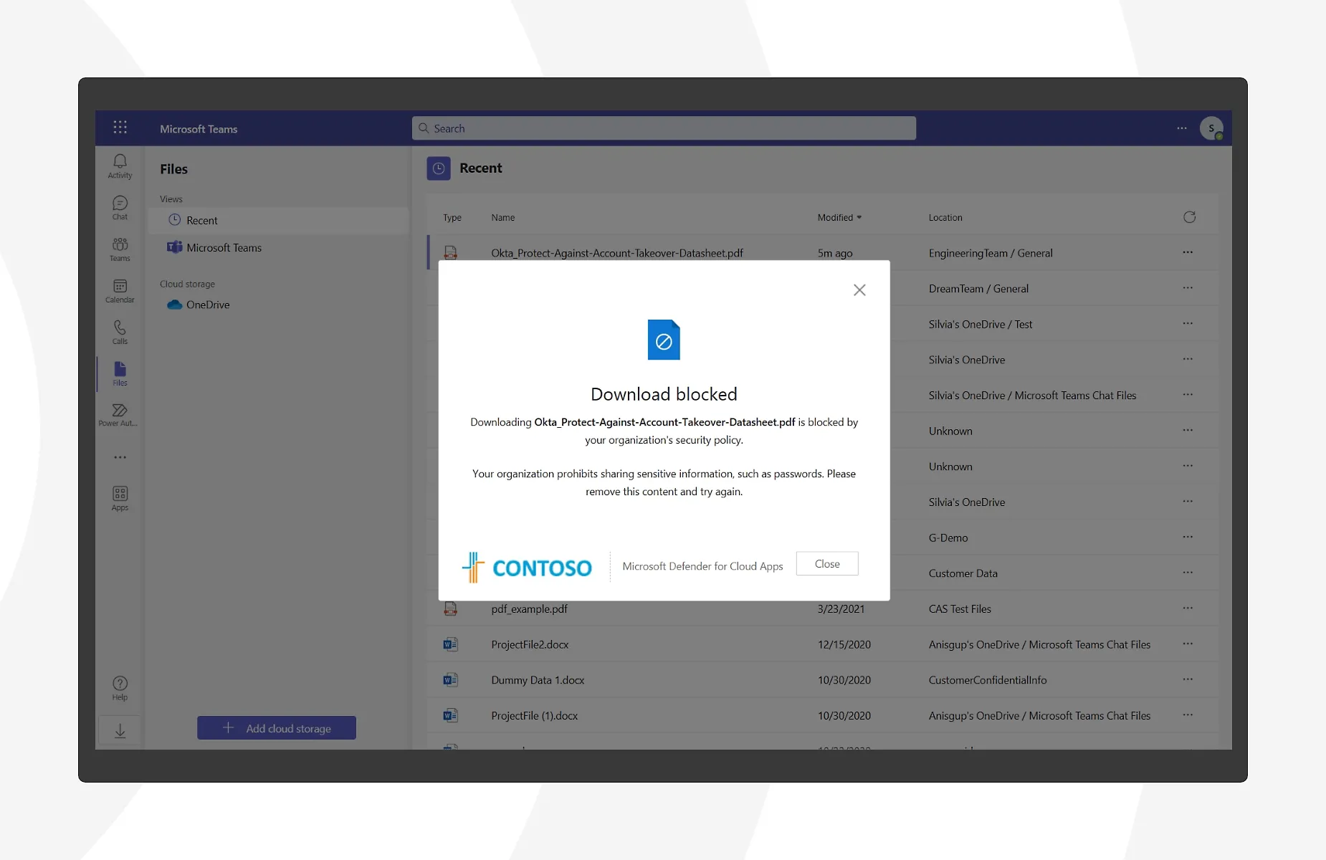
Task: Click the PDF icon for pdf_example.pdf
Action: pyautogui.click(x=450, y=609)
